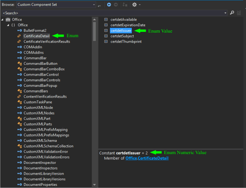Select CustomXMLValidationErrors entry
This screenshot has height=188, width=246.
pos(47,157)
